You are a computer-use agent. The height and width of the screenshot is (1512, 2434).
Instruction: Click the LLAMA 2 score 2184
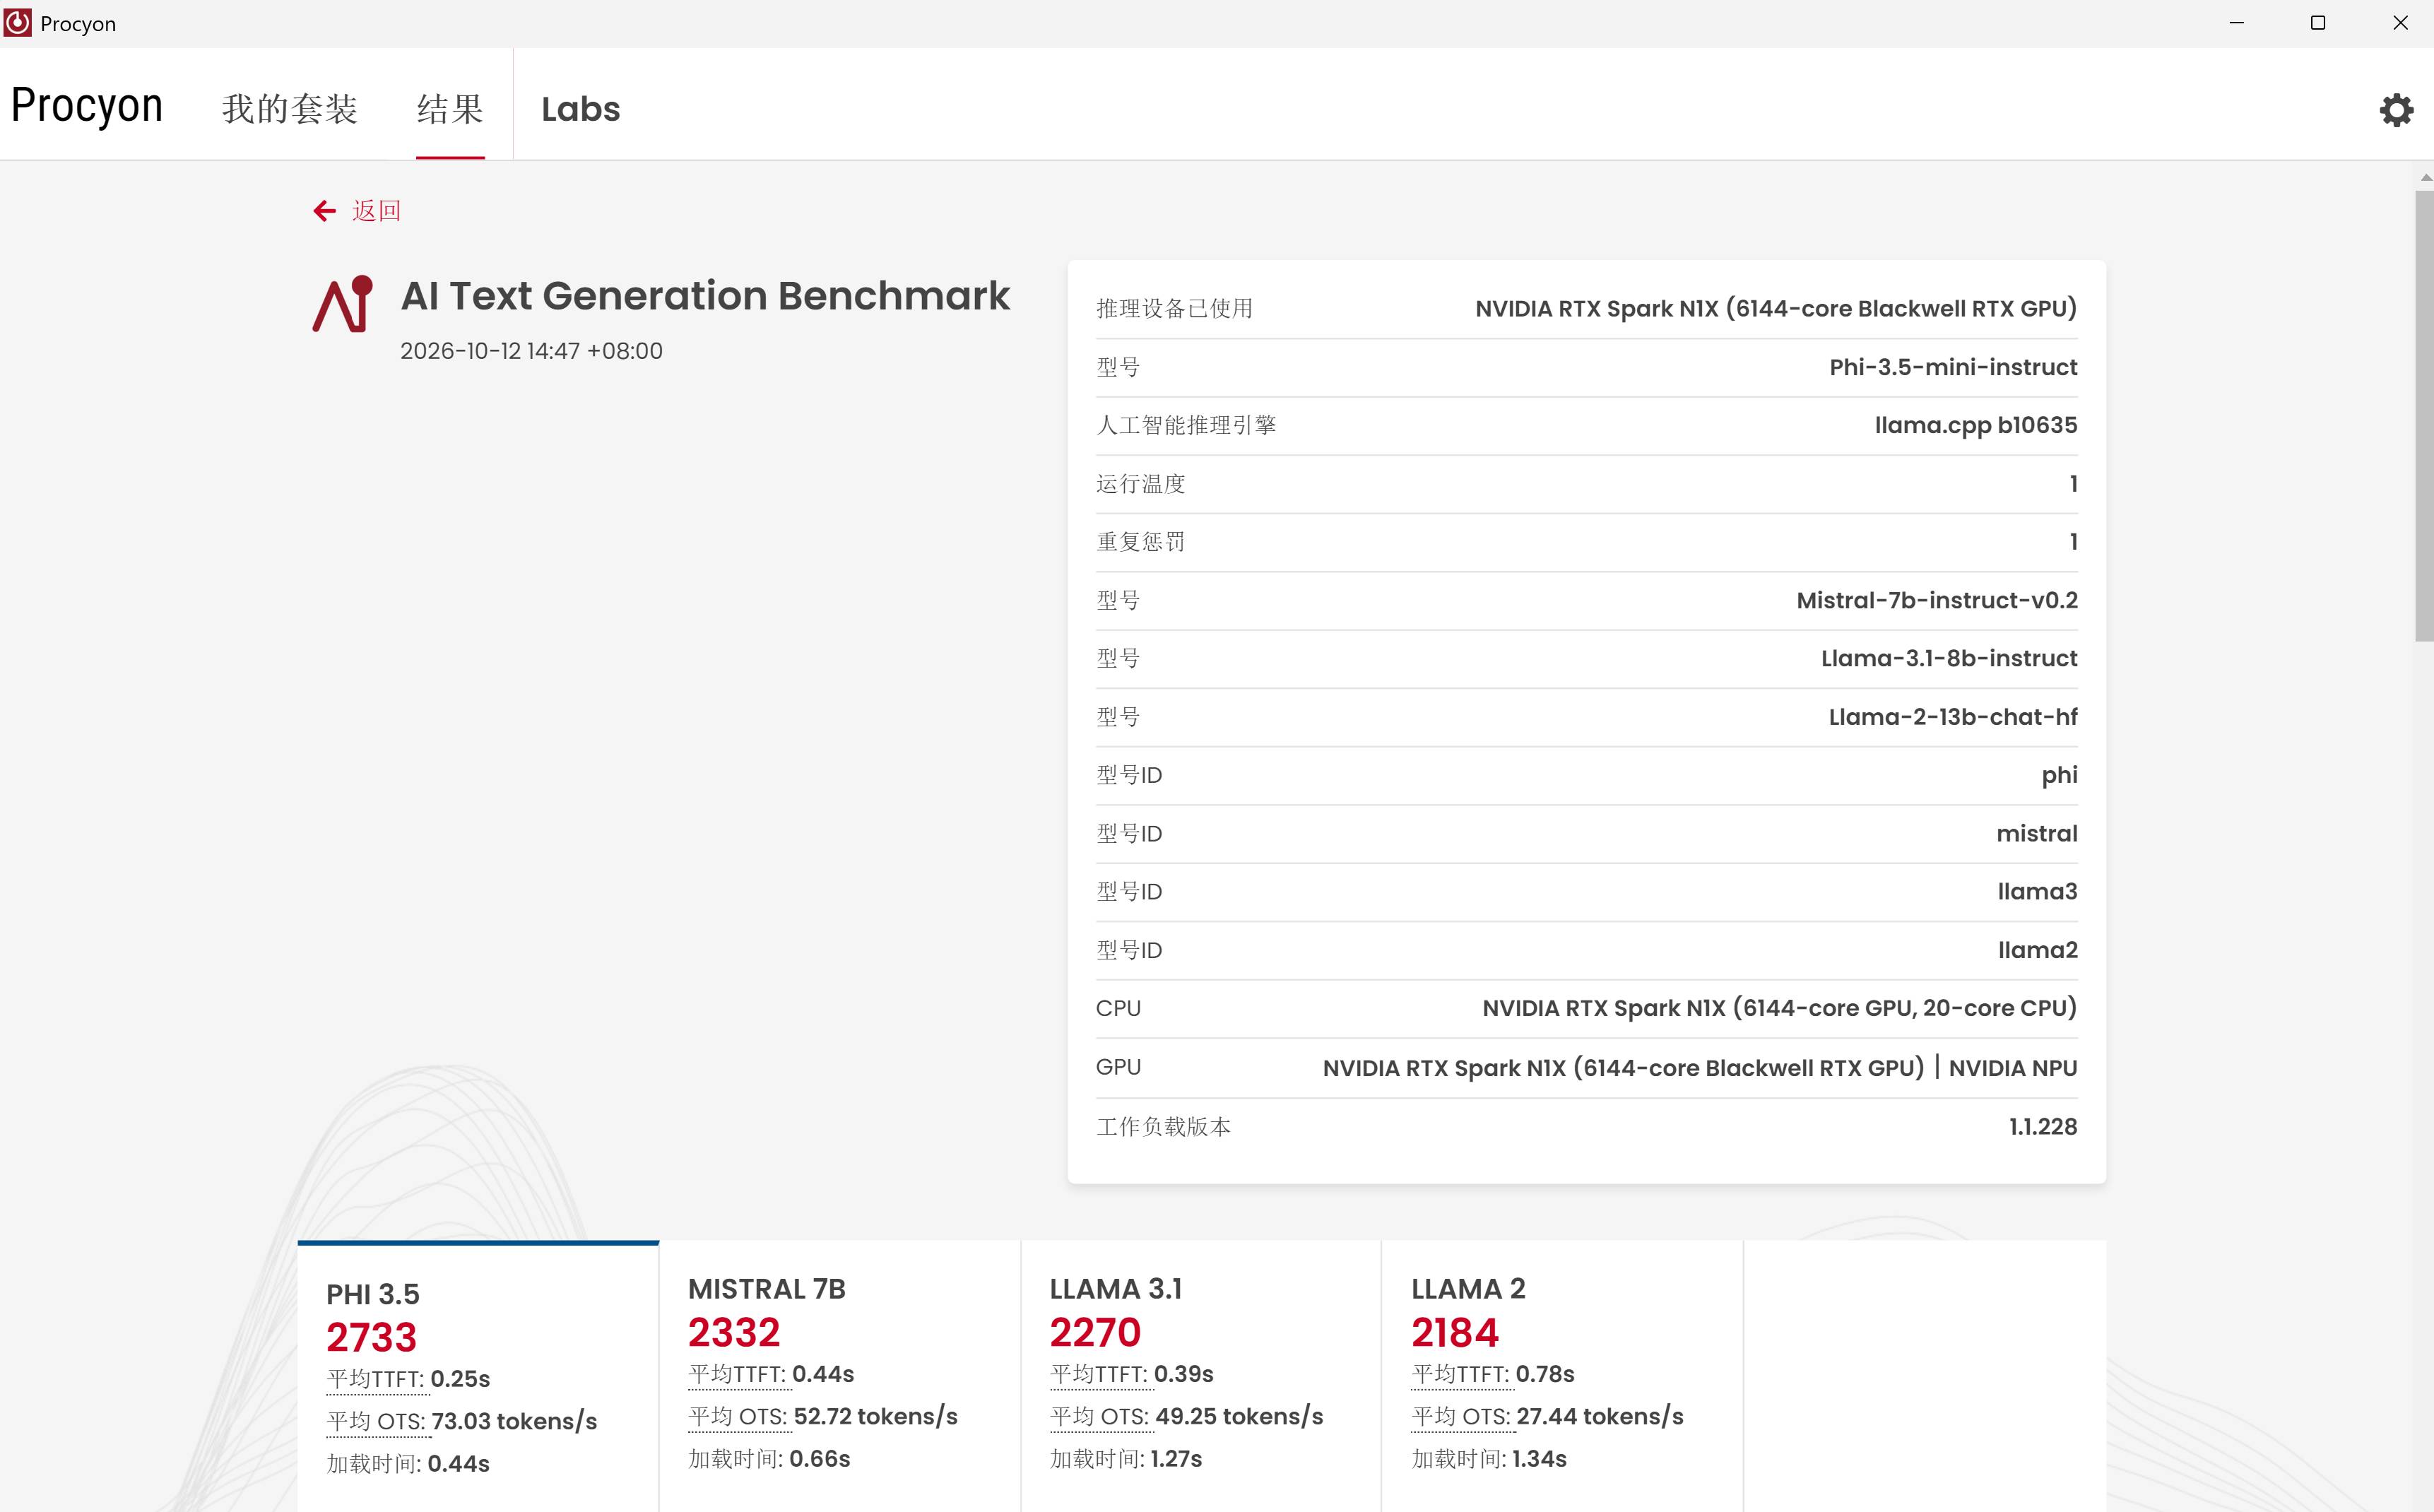click(x=1455, y=1332)
